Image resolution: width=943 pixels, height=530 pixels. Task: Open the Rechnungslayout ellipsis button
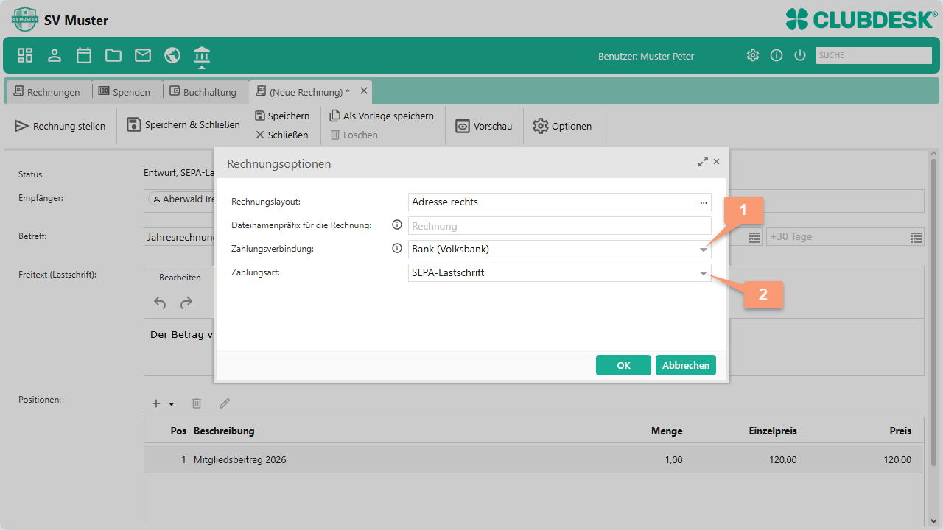pos(704,202)
